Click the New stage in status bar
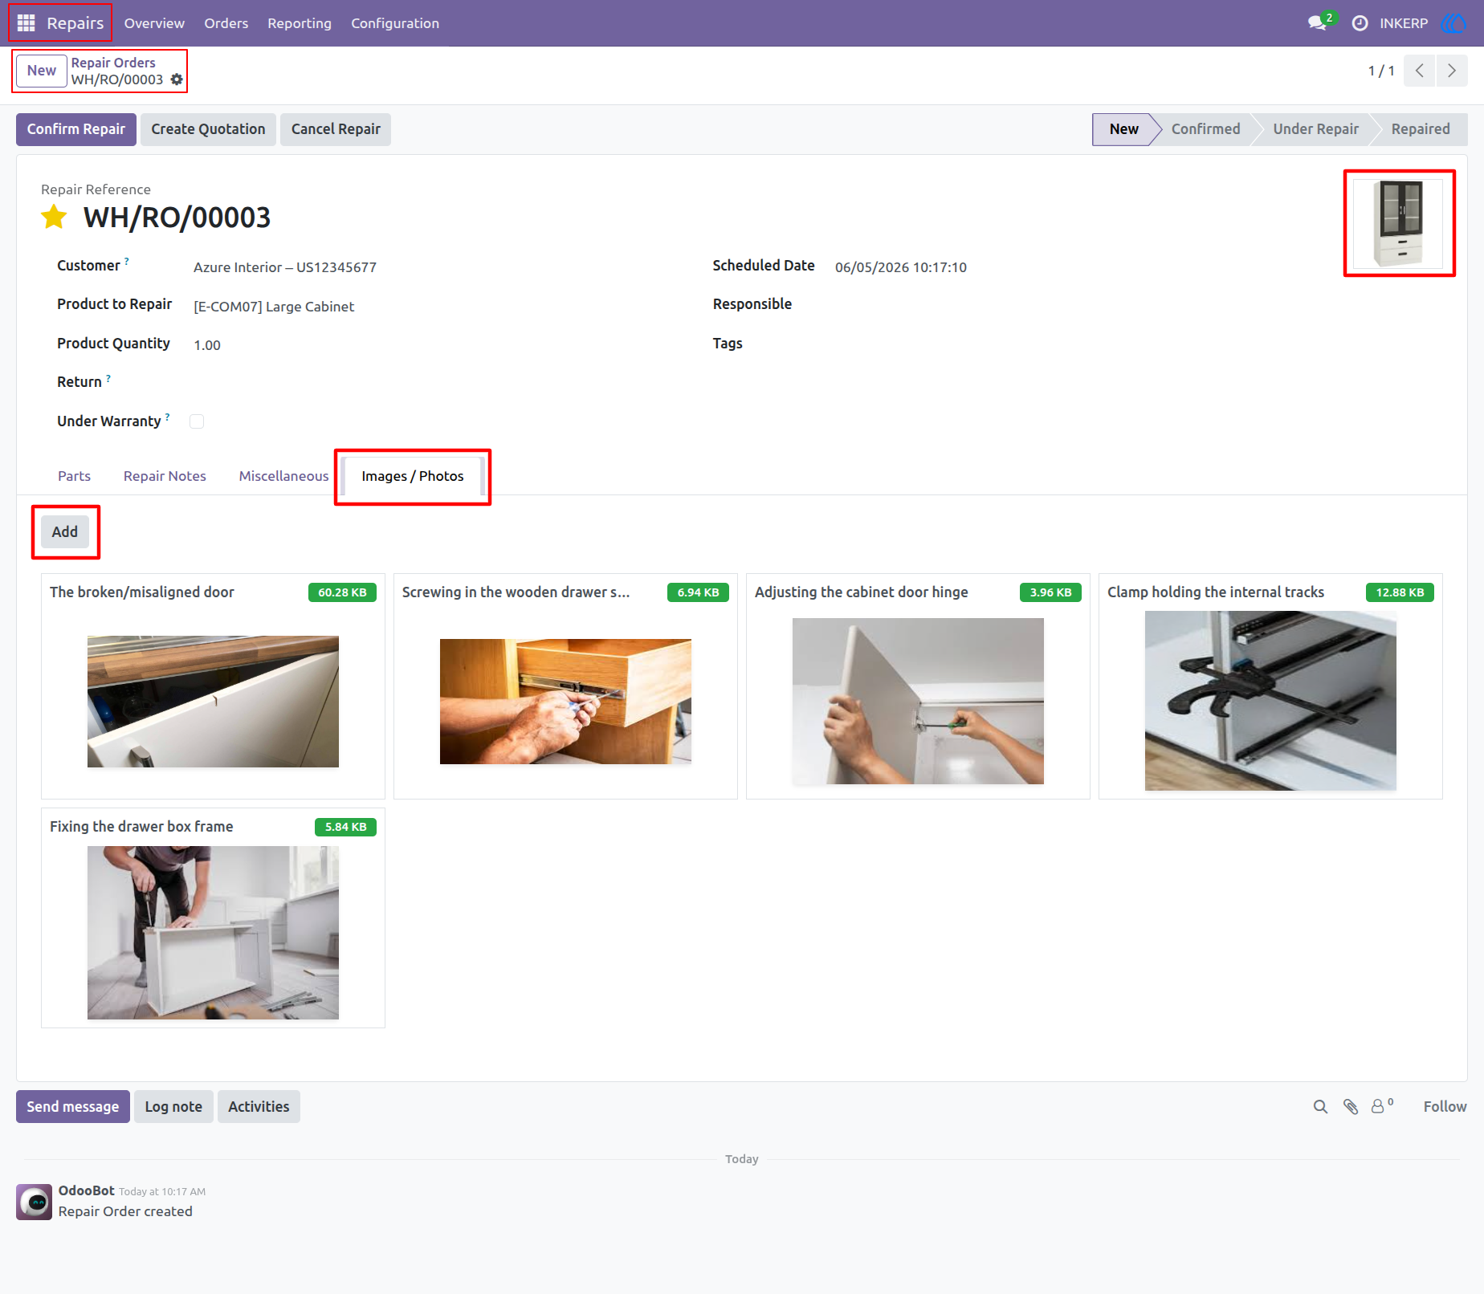Screen dimensions: 1484x1294 coord(1123,129)
